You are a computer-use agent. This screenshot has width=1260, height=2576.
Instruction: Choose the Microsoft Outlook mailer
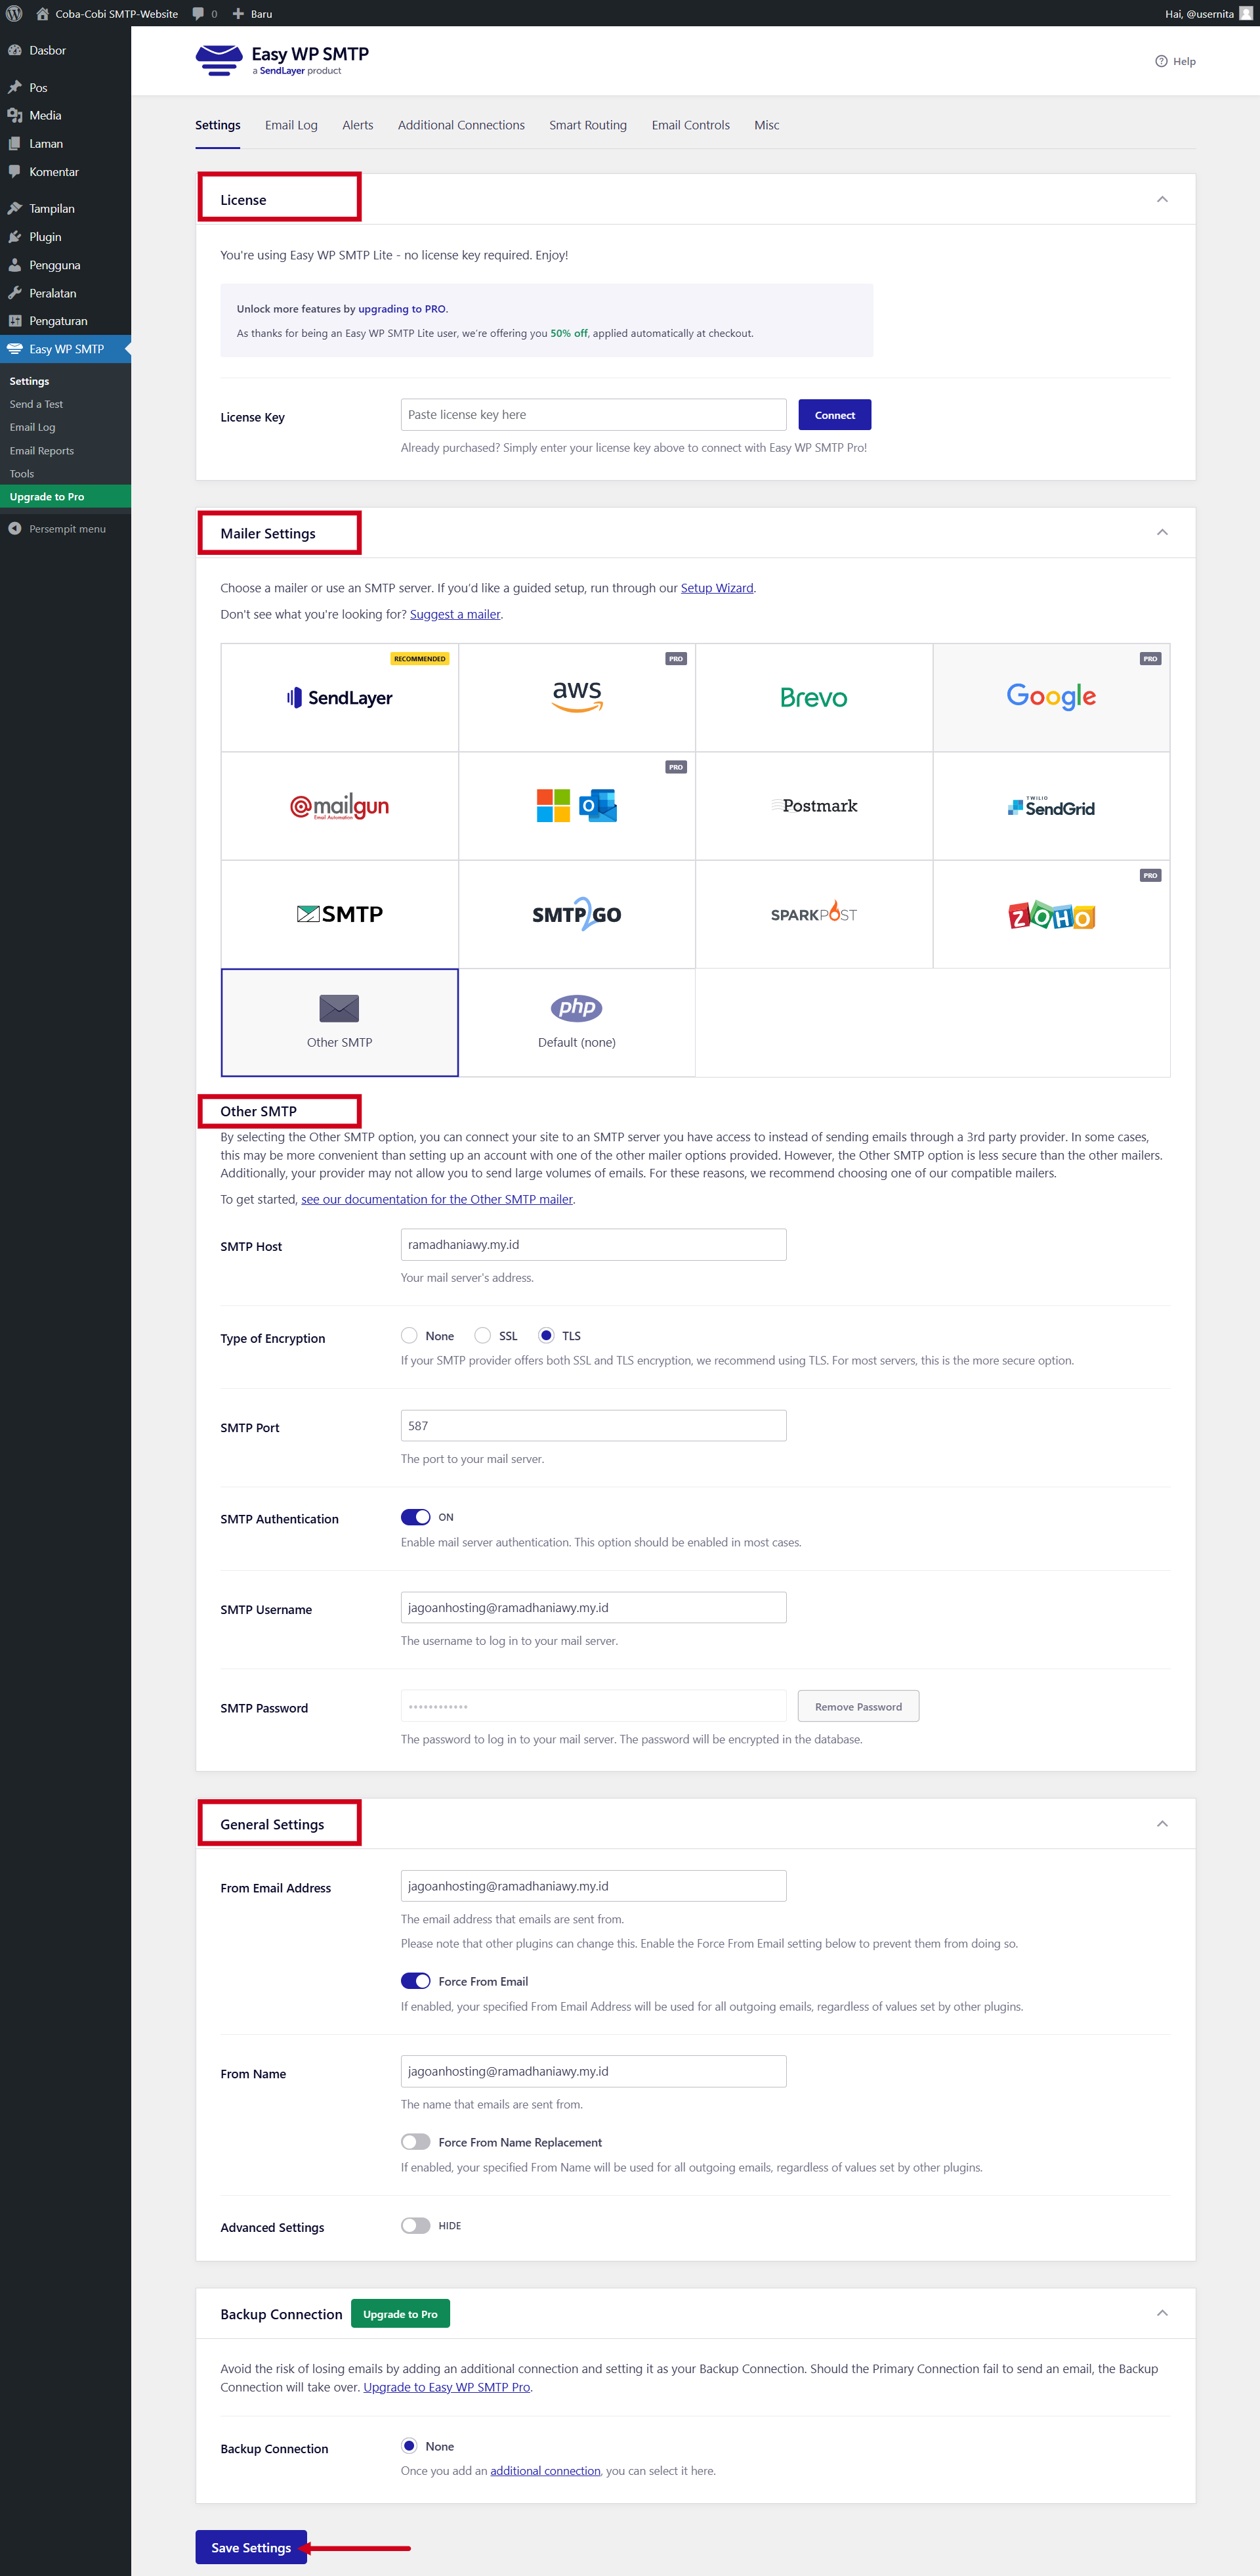pos(577,806)
